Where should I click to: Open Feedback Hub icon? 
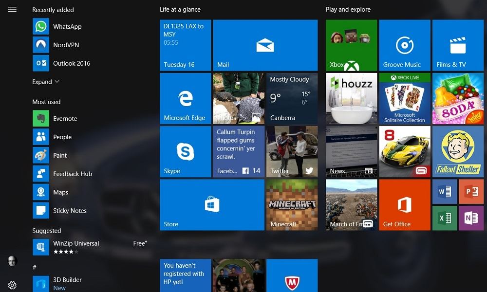click(41, 174)
